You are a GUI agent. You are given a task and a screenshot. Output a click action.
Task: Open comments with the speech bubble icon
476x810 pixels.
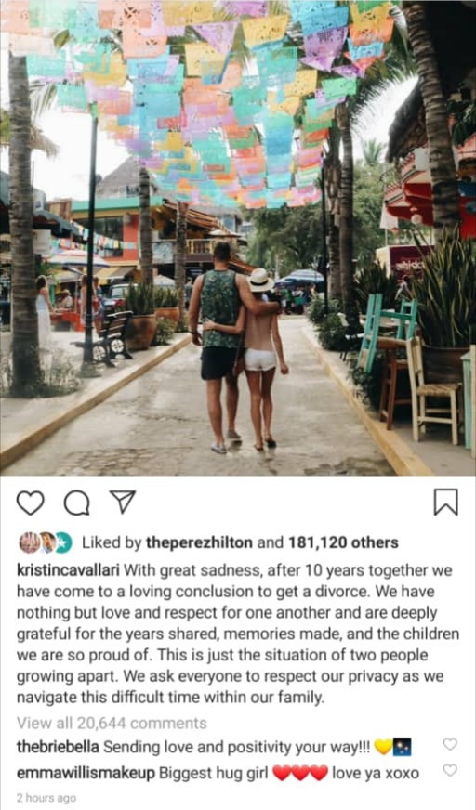point(76,503)
